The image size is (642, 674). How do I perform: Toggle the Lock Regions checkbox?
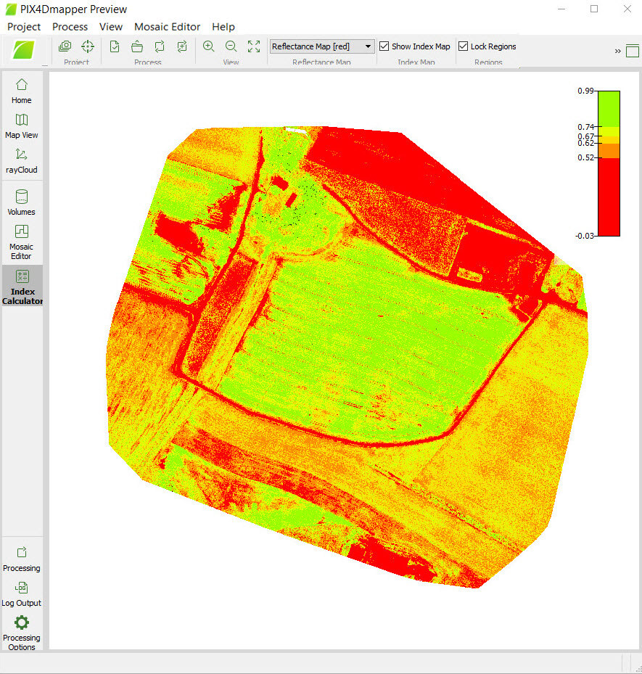click(x=464, y=46)
